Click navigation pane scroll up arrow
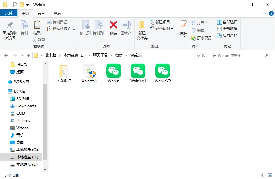 [x=45, y=64]
